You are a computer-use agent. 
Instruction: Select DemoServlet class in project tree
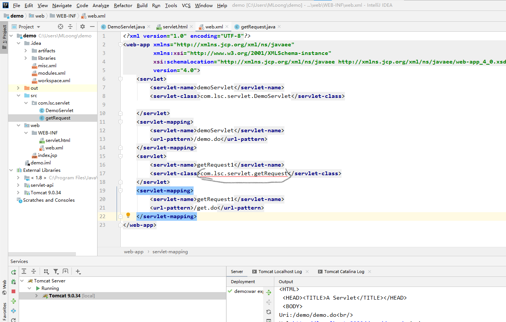[56, 111]
